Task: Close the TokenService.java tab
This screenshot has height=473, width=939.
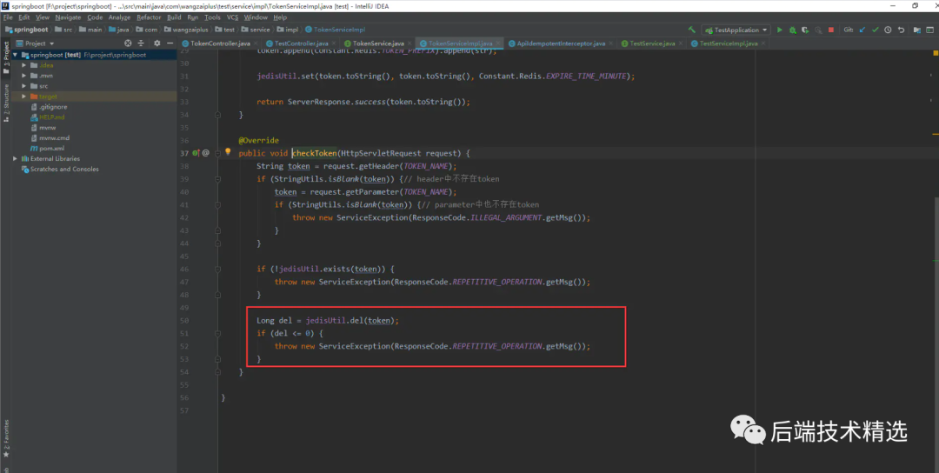Action: tap(410, 43)
